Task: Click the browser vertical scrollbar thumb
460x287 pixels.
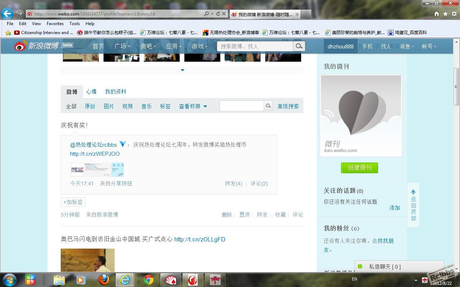Action: [x=456, y=86]
